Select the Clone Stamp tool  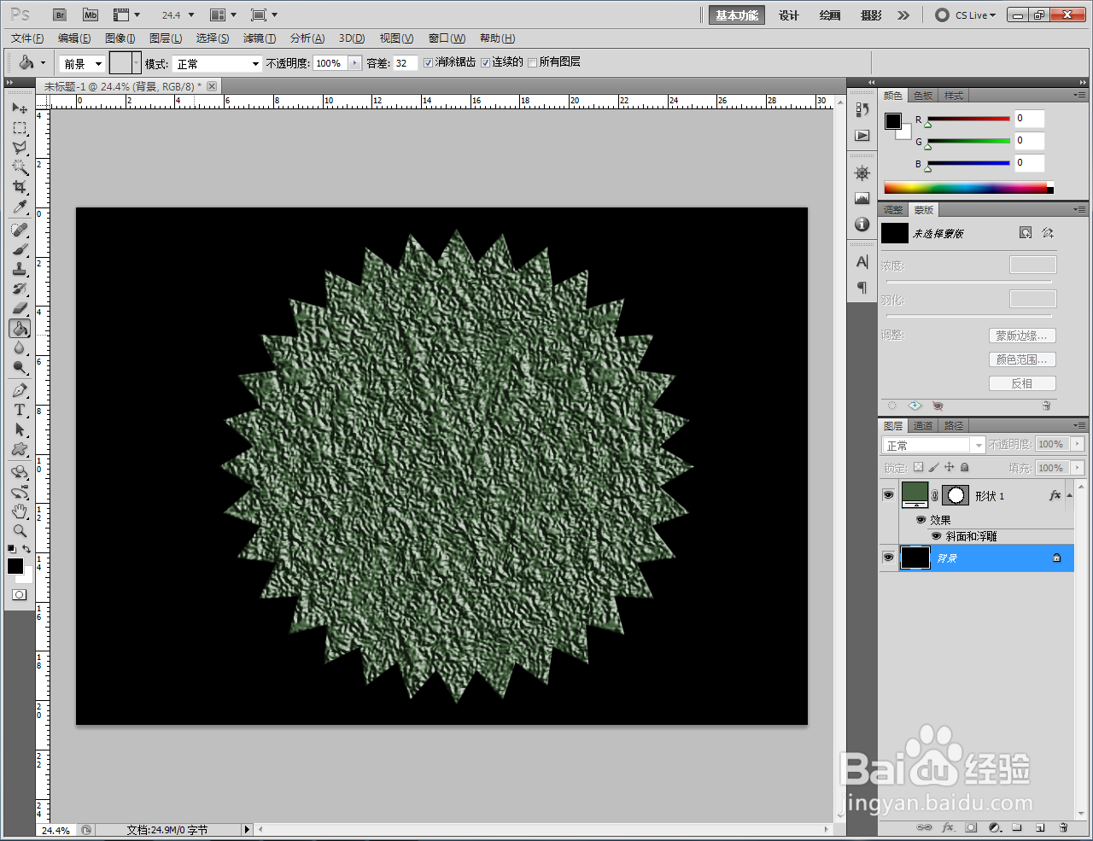20,269
